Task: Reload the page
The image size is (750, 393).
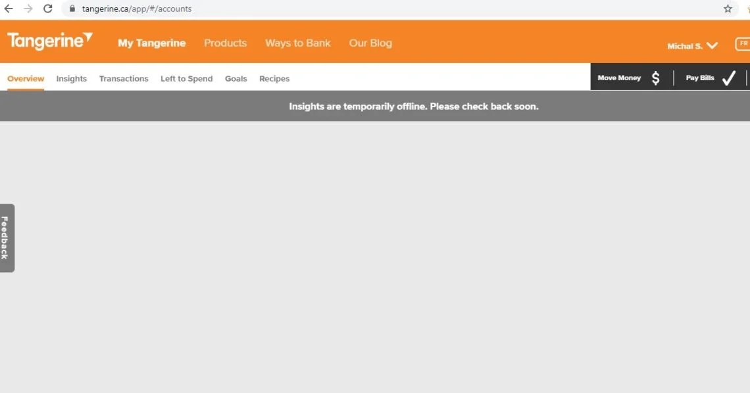Action: pos(47,9)
